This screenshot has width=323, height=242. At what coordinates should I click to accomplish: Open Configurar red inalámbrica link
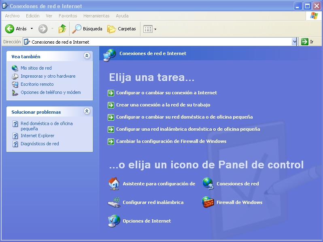click(153, 202)
